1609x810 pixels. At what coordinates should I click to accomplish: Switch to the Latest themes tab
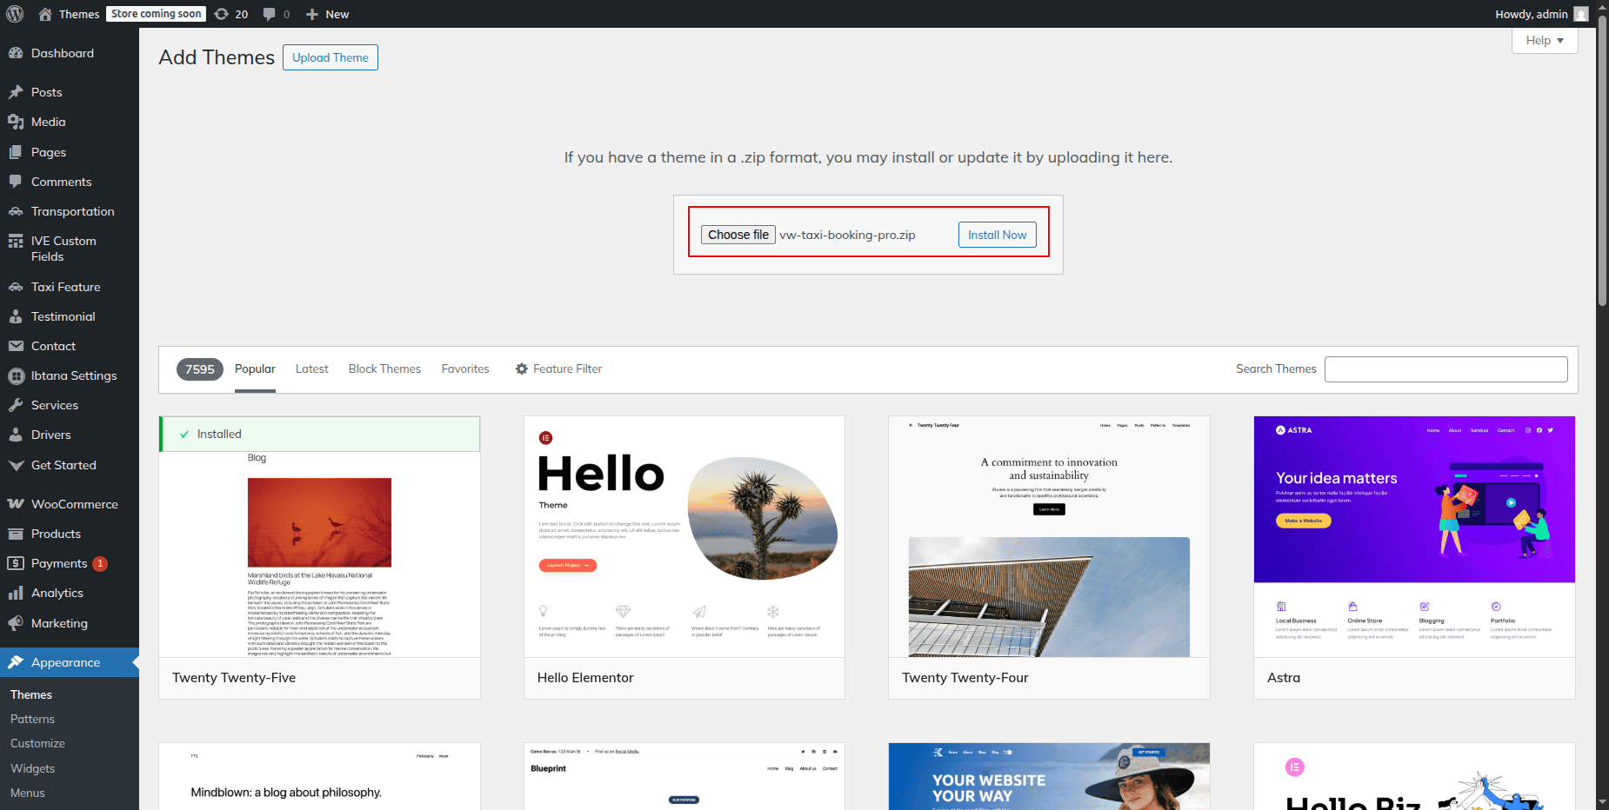click(x=311, y=368)
